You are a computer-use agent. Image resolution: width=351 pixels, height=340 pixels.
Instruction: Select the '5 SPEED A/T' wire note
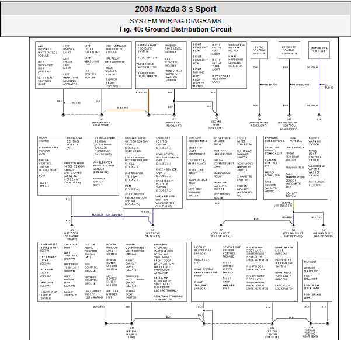point(301,85)
